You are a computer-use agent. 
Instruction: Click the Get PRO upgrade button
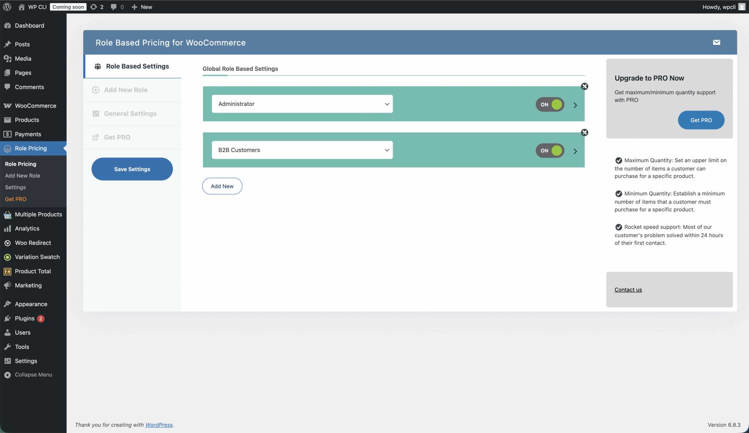(701, 120)
